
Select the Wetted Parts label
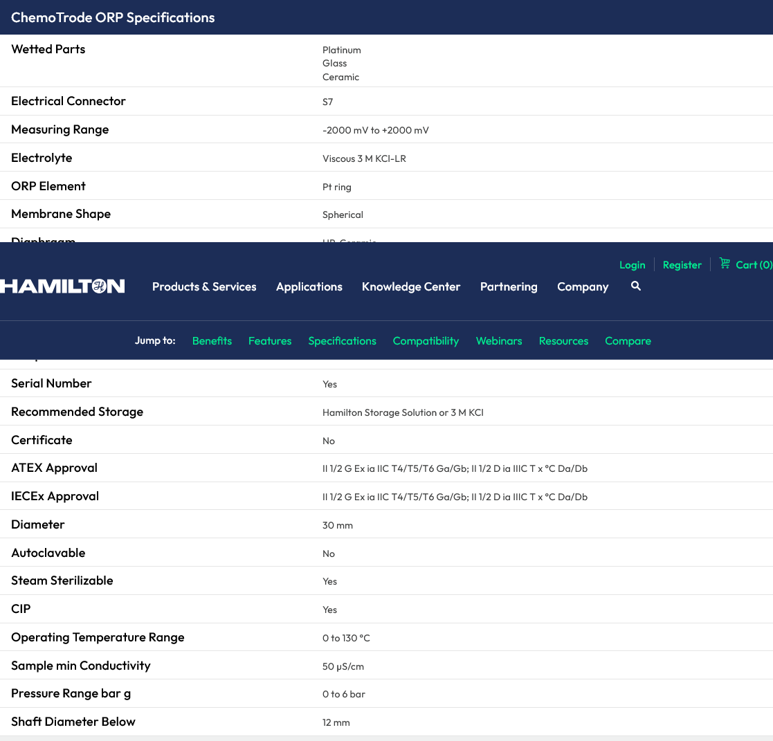pyautogui.click(x=48, y=49)
